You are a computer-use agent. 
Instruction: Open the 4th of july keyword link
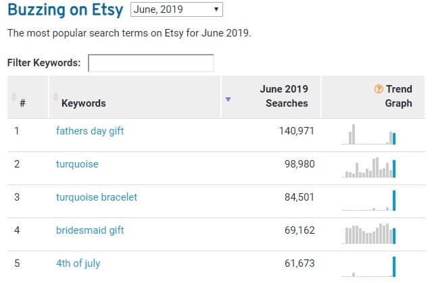(x=78, y=263)
